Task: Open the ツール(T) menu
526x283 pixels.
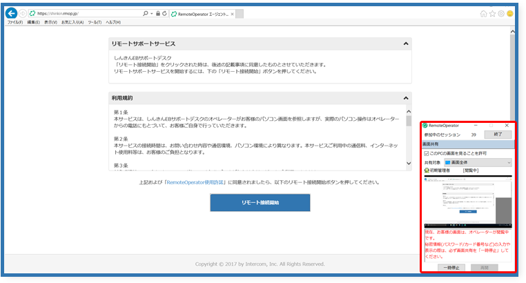Action: (95, 22)
